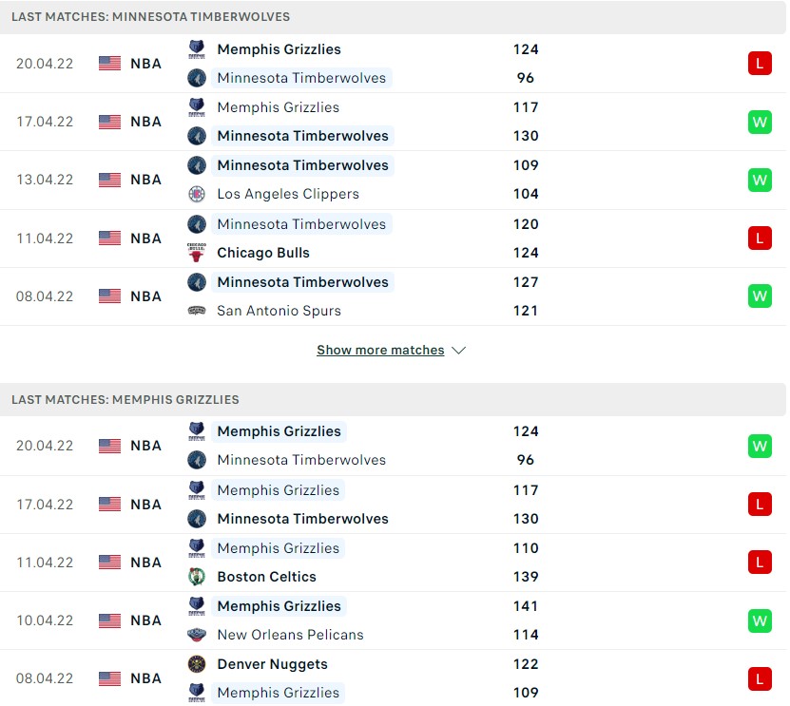Open the LAST MATCHES: MEMPHIS GRIZZLIES section header
Image resolution: width=790 pixels, height=706 pixels.
(x=124, y=400)
